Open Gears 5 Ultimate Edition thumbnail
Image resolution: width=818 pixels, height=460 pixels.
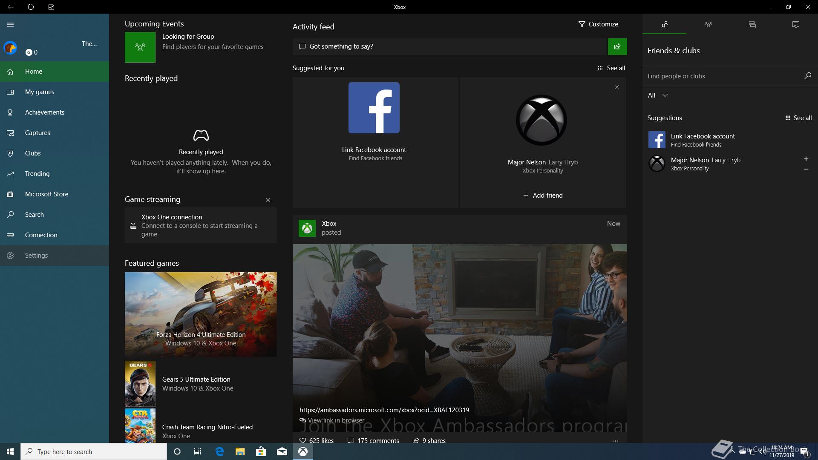(x=140, y=384)
